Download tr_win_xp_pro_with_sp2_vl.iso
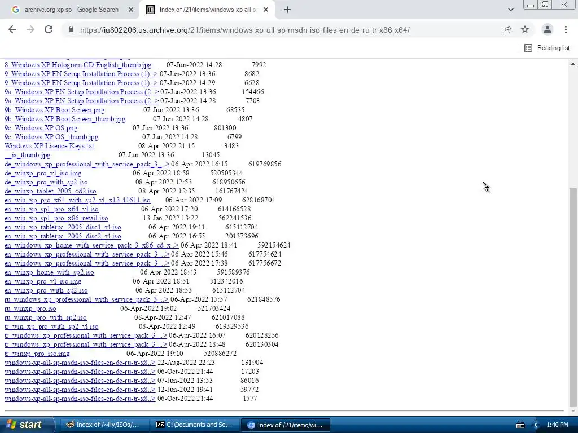This screenshot has width=578, height=433. tap(51, 326)
